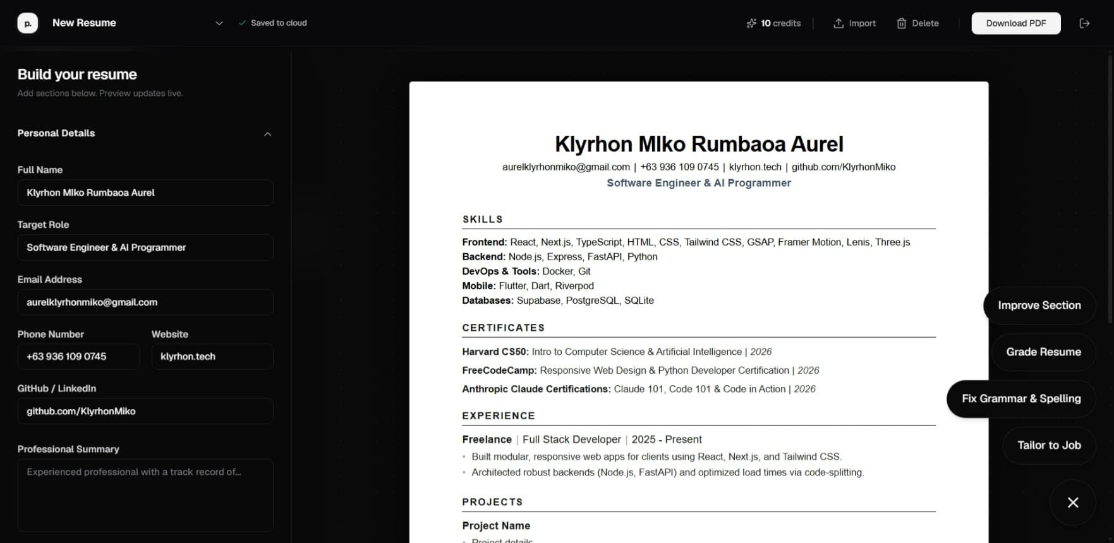Viewport: 1114px width, 543px height.
Task: Click the CERTIFICATES heading in preview
Action: pos(504,328)
